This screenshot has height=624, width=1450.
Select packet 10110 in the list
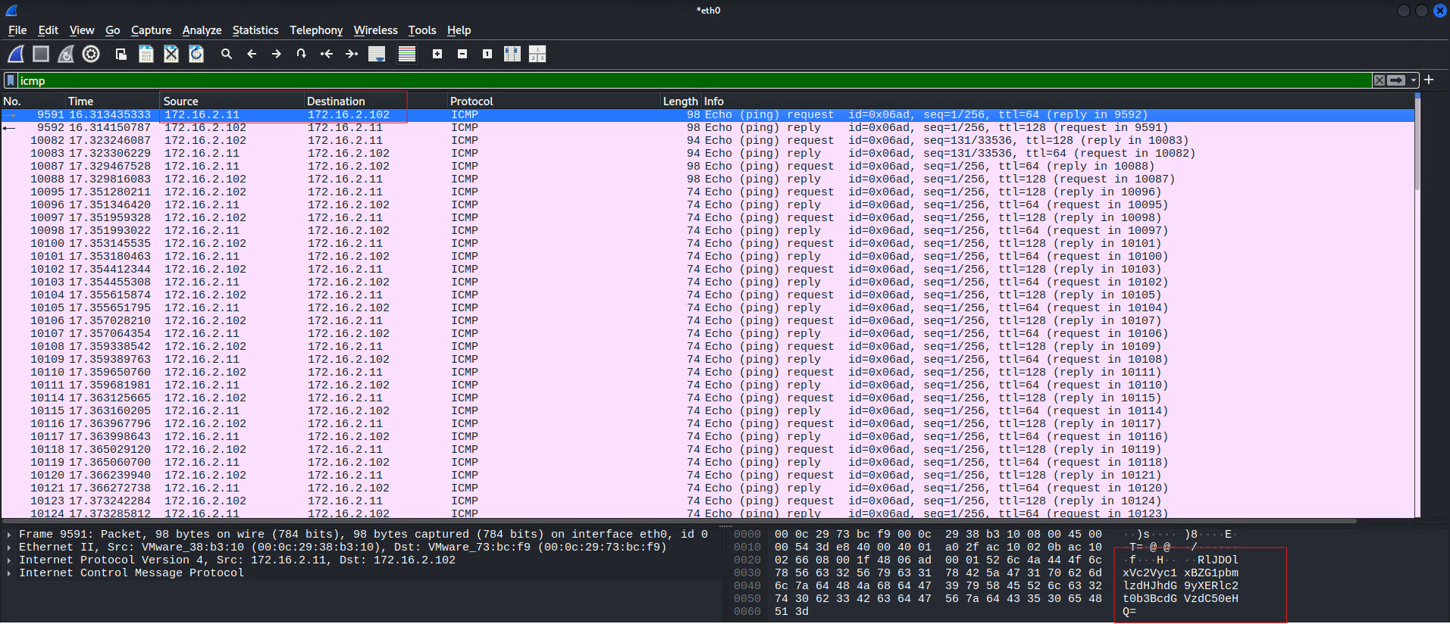(707, 373)
